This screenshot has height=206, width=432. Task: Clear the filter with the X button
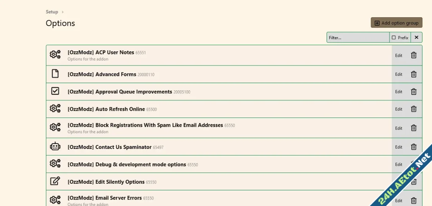416,38
